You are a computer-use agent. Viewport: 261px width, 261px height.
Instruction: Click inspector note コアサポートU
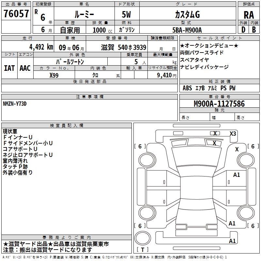20,149
